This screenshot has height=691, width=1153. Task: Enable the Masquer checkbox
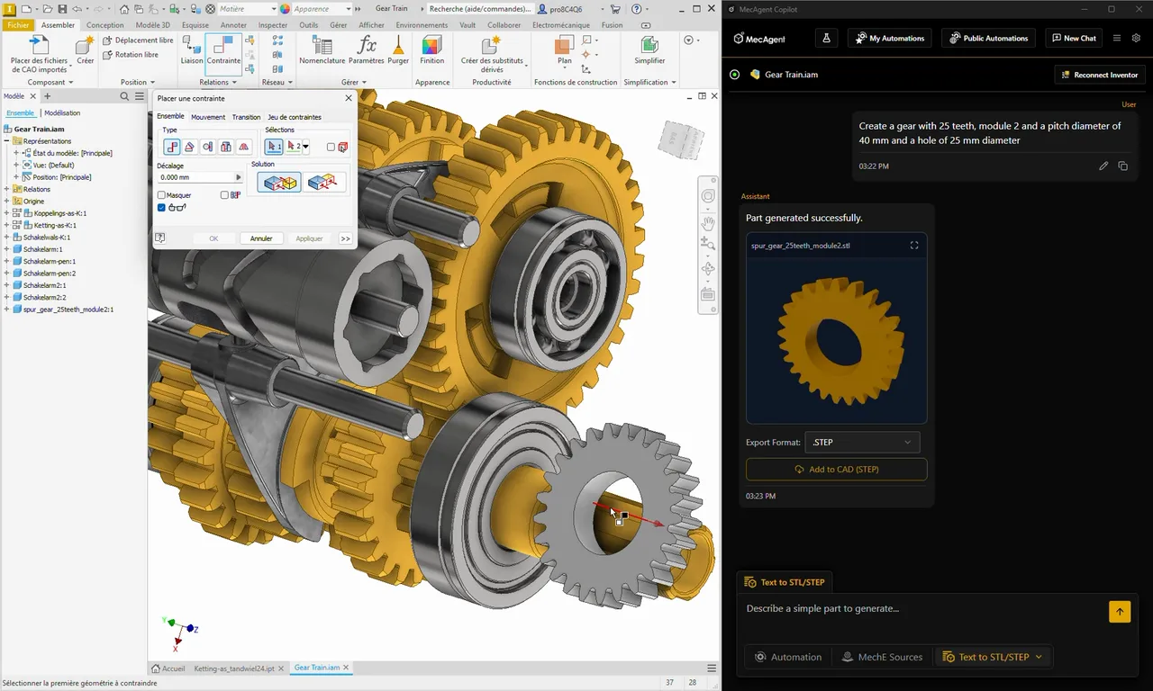click(x=161, y=195)
